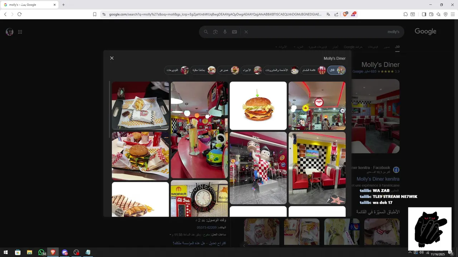Viewport: 458px width, 257px height.
Task: Clear the search box with the X icon
Action: [246, 32]
